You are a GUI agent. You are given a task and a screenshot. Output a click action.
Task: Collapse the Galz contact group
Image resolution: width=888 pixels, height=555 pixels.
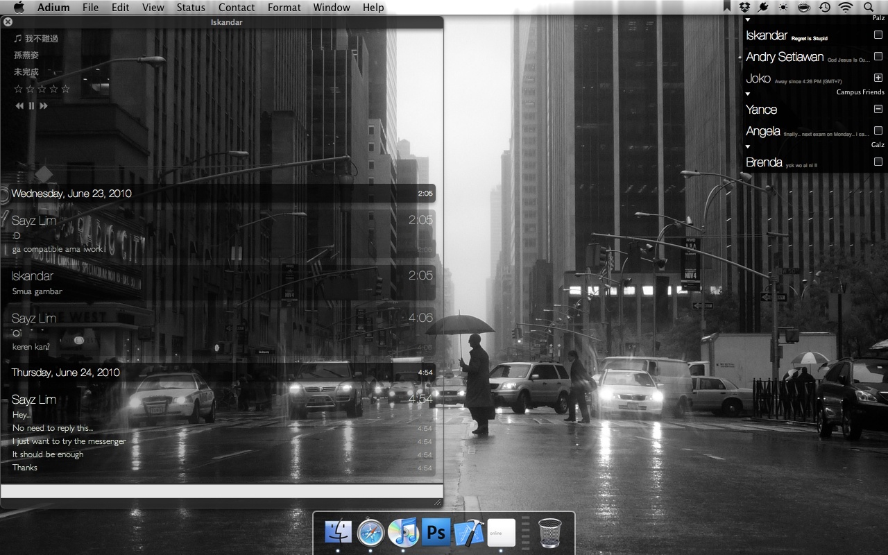(x=748, y=146)
